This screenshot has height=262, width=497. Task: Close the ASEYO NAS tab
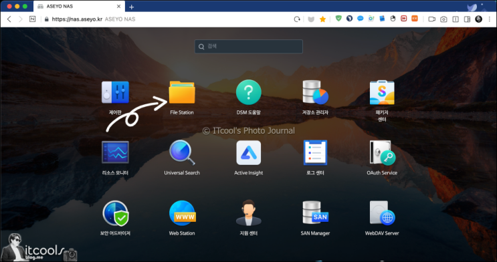click(118, 6)
